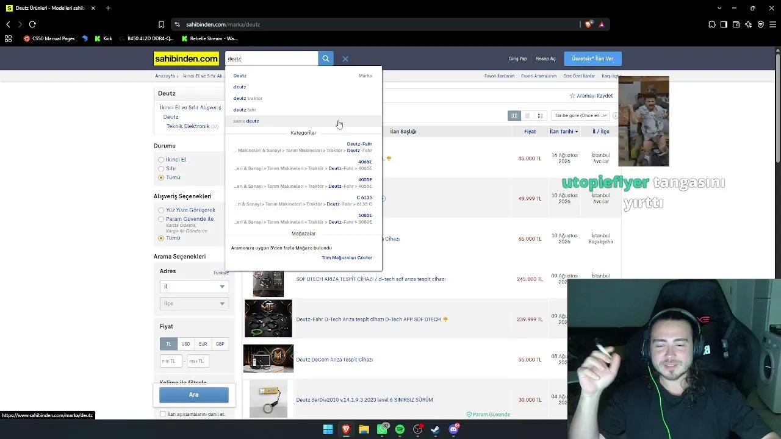Open the Kick bookmark
This screenshot has width=781, height=439.
coord(103,38)
